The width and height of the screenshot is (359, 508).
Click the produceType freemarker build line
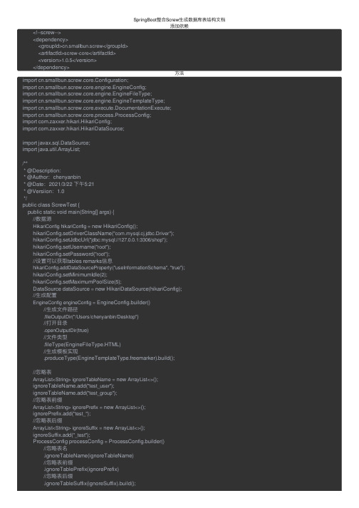109,358
